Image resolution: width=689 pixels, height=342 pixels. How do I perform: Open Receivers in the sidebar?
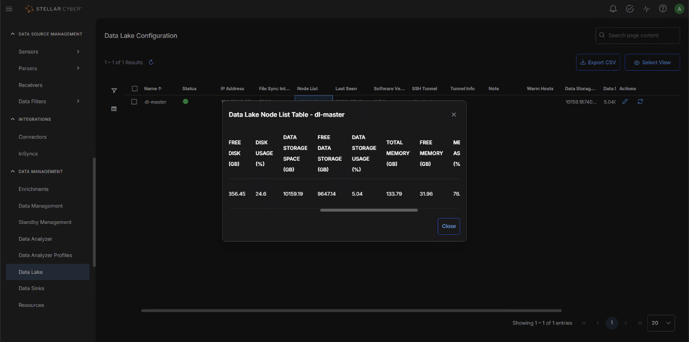[x=31, y=85]
